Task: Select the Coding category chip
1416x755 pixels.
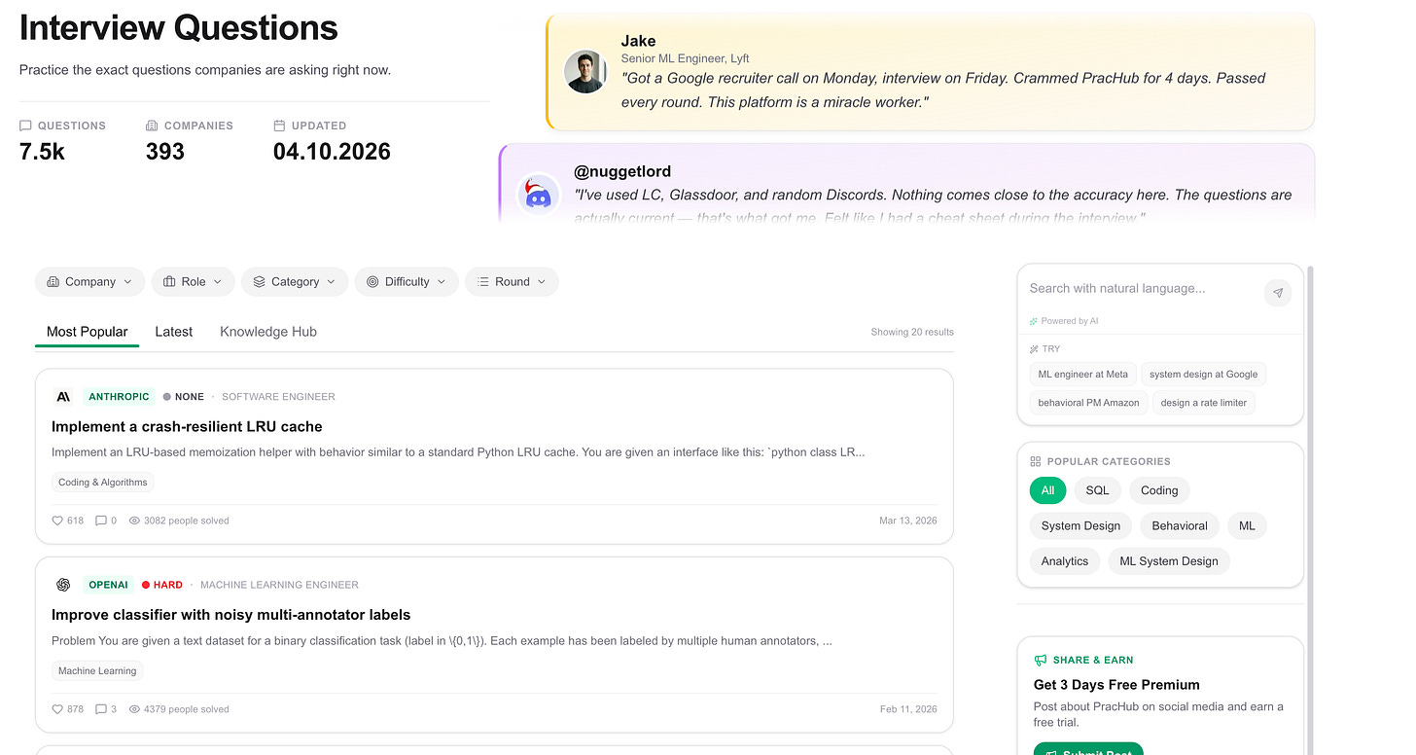Action: coord(1159,490)
